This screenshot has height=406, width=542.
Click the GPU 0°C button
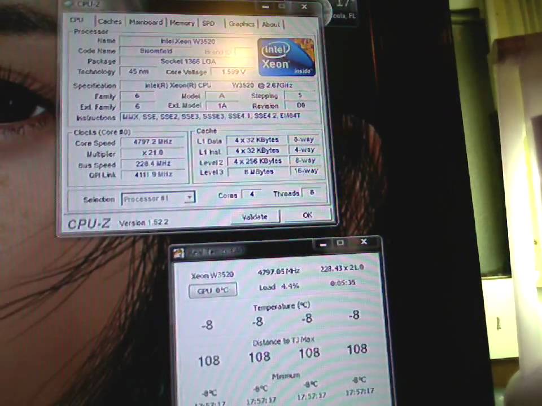[213, 290]
